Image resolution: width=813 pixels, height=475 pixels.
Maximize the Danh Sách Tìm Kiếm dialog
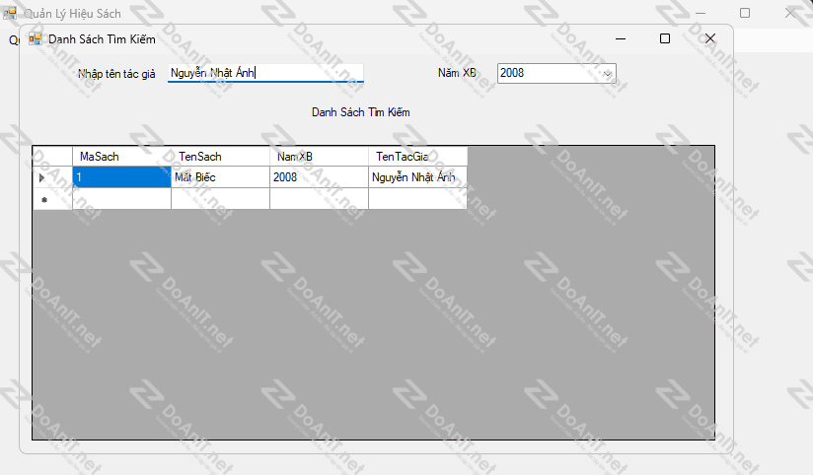(x=665, y=38)
